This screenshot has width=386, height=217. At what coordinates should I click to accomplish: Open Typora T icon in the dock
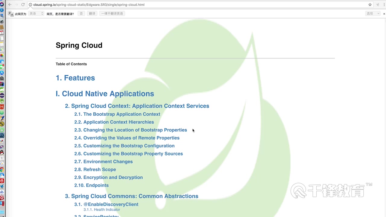2,158
